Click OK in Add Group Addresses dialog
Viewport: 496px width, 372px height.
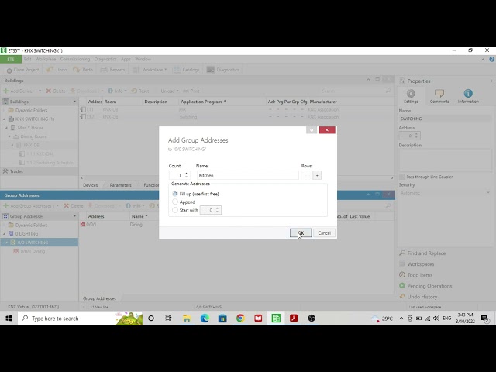click(301, 233)
